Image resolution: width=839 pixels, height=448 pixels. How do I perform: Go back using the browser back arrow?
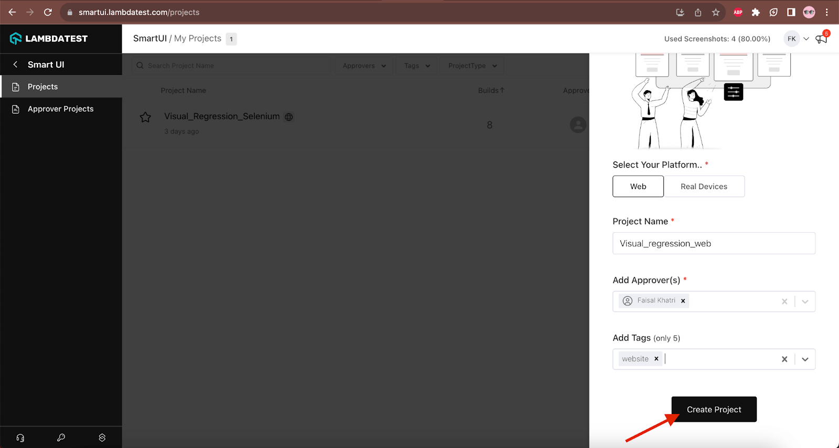(12, 12)
